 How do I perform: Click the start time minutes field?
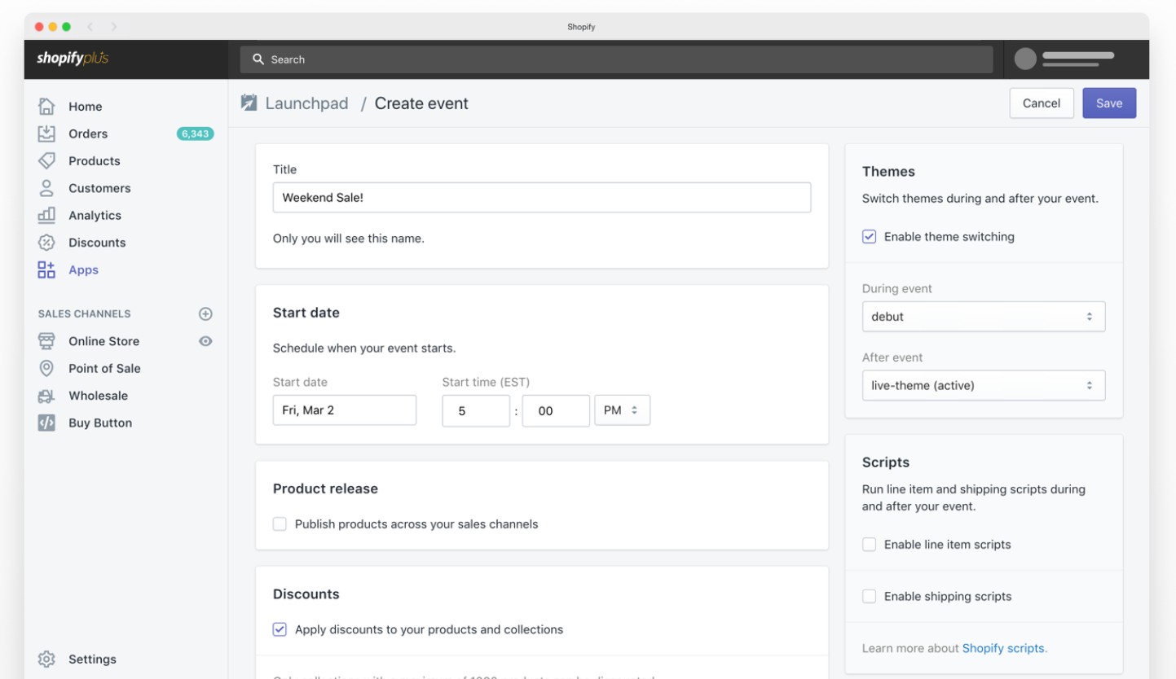click(556, 410)
